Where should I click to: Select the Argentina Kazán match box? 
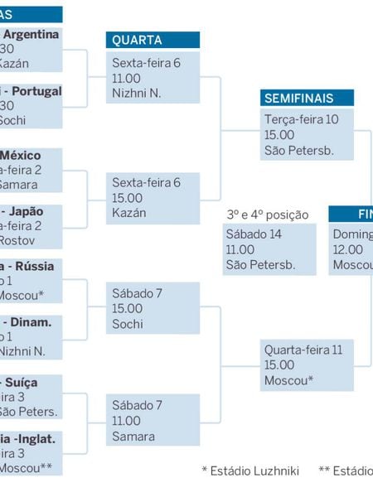coord(31,50)
